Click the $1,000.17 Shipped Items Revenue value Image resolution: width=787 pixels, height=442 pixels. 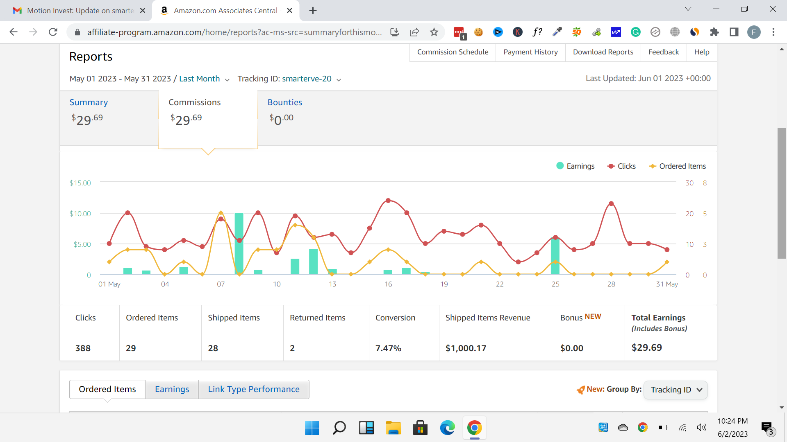(x=466, y=348)
